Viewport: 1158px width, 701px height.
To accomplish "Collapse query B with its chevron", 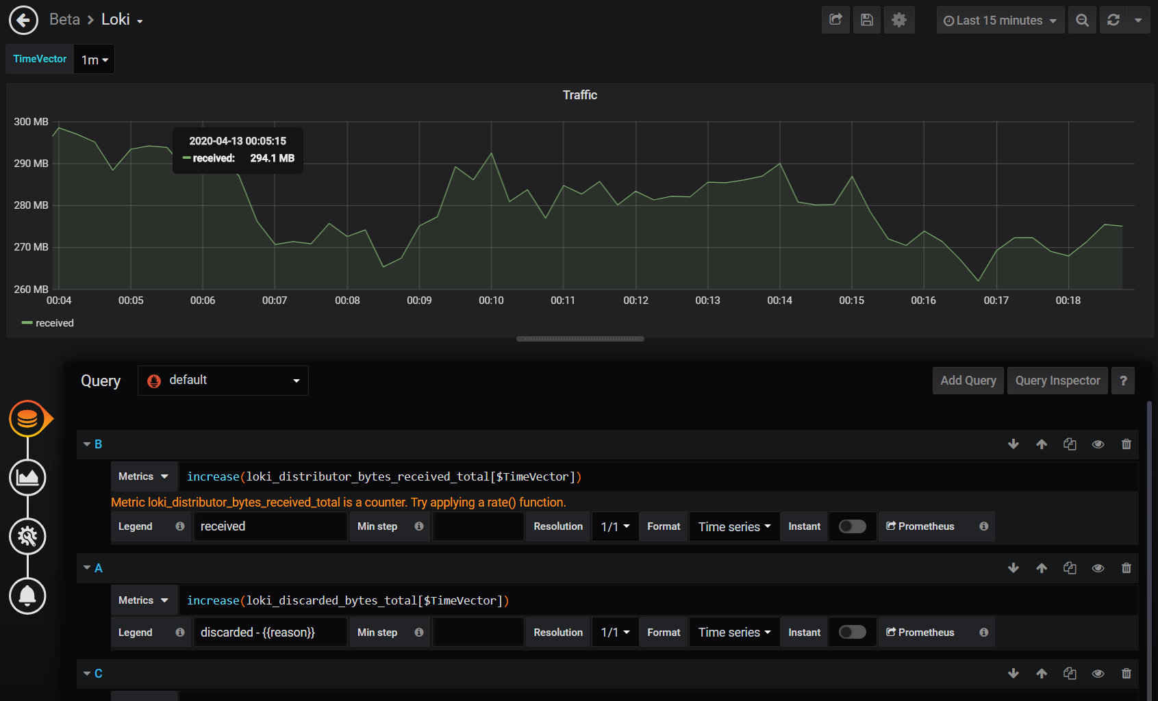I will pyautogui.click(x=86, y=444).
